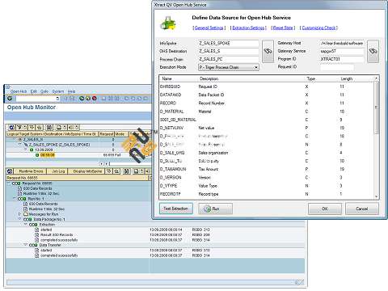Click the layout icon in the monitor toolbar
The height and width of the screenshot is (291, 388).
tap(71, 127)
